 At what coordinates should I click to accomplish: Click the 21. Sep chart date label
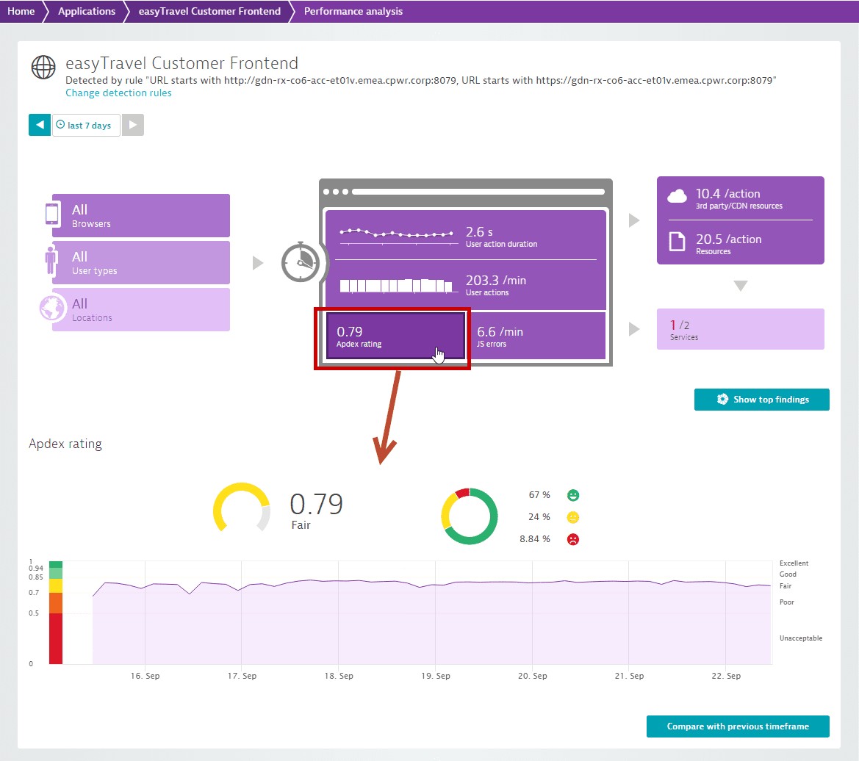tap(629, 676)
